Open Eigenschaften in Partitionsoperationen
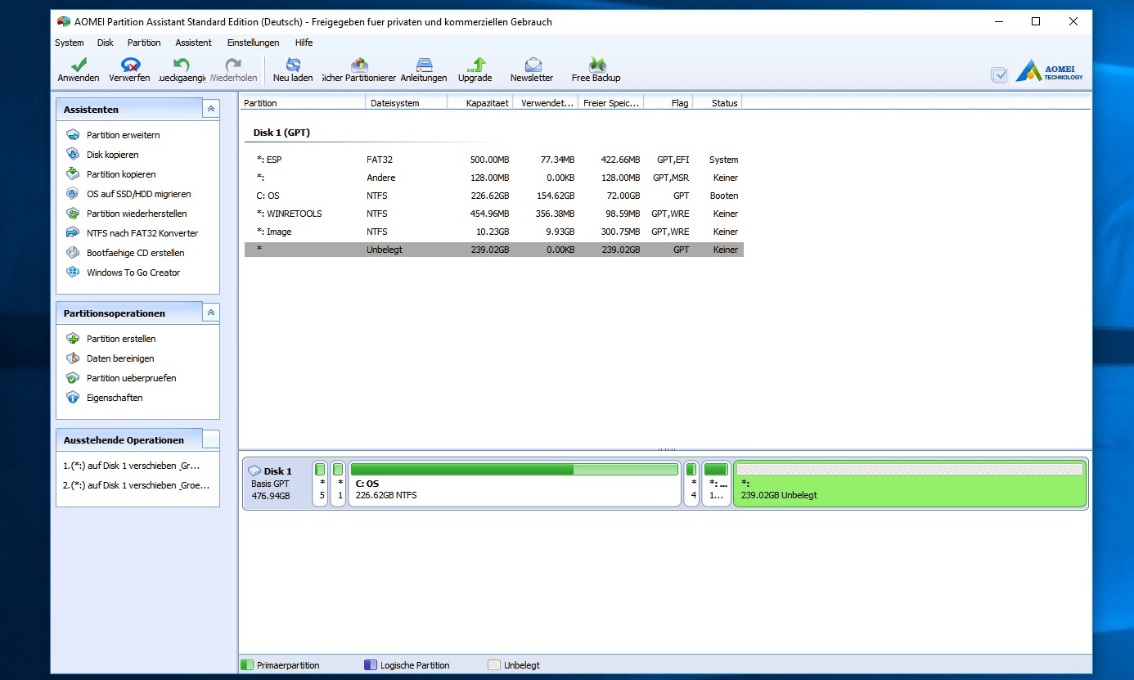This screenshot has width=1134, height=680. pyautogui.click(x=115, y=398)
